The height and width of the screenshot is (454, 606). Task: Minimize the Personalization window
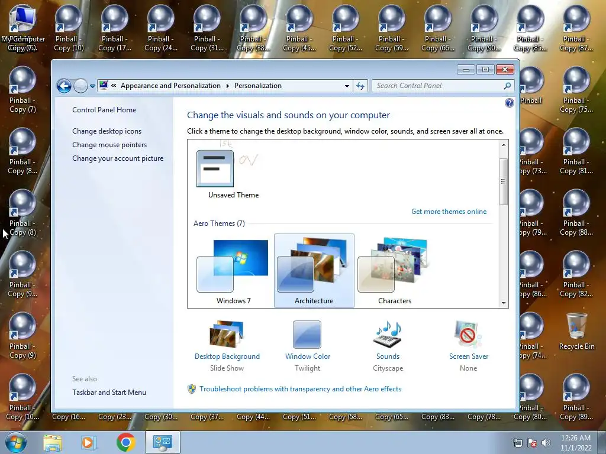click(x=466, y=70)
